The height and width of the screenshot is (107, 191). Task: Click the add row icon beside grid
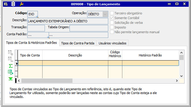click(11, 53)
